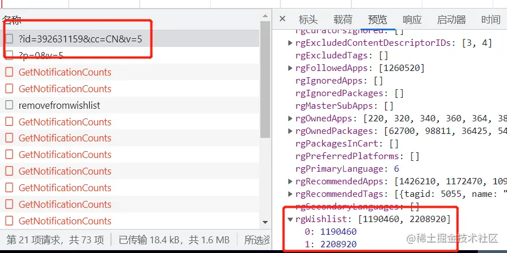Click the 第 21 项请求，共 73 项 status text
Viewport: 507px width, 253px height.
[x=56, y=240]
